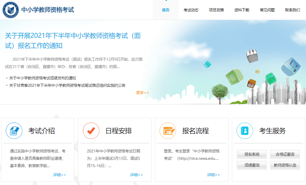This screenshot has height=185, width=306.
Task: Click the 中小学教师资格考试 site title
Action: click(48, 10)
